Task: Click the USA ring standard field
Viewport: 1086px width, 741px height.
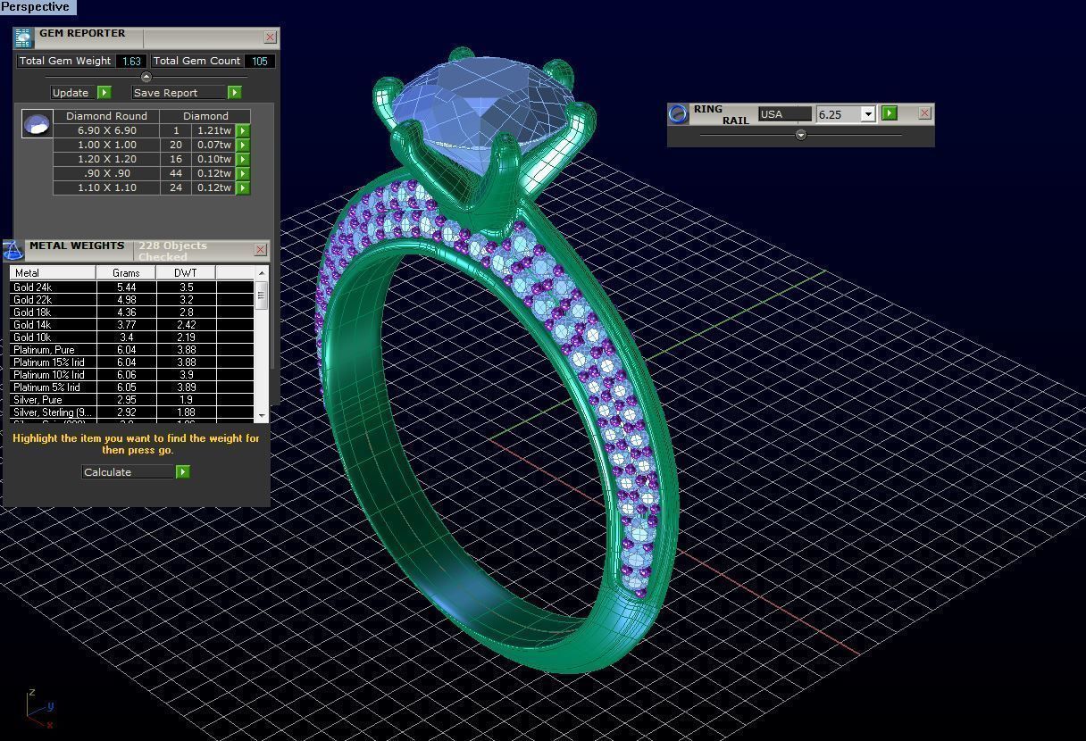Action: pyautogui.click(x=785, y=114)
